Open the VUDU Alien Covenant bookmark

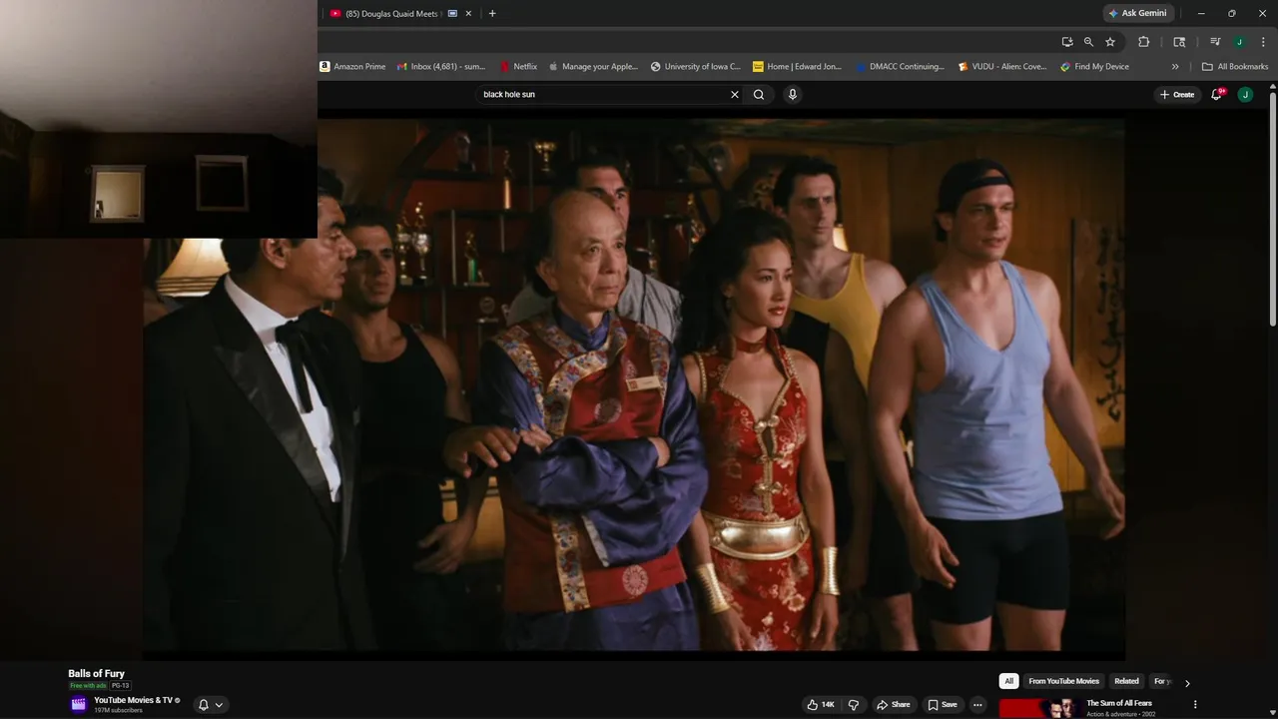pyautogui.click(x=1002, y=66)
